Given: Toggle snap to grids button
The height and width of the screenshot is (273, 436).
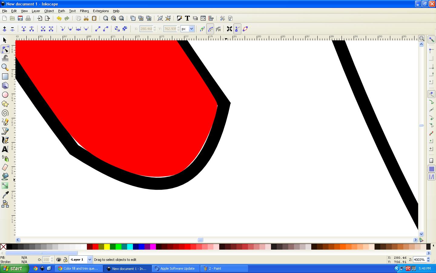Looking at the screenshot, I should tap(431, 169).
